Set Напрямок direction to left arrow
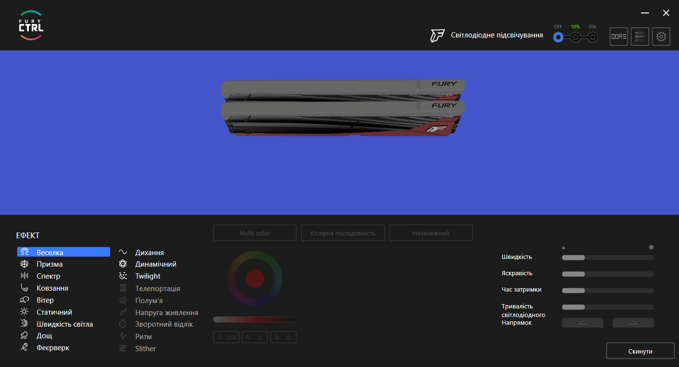The height and width of the screenshot is (367, 679). tap(583, 323)
